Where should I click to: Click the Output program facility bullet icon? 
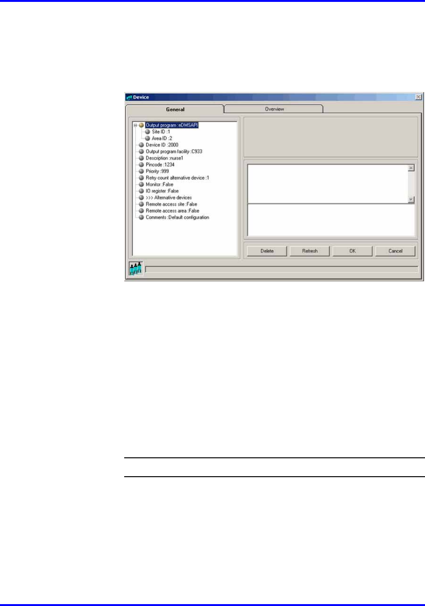[x=141, y=151]
